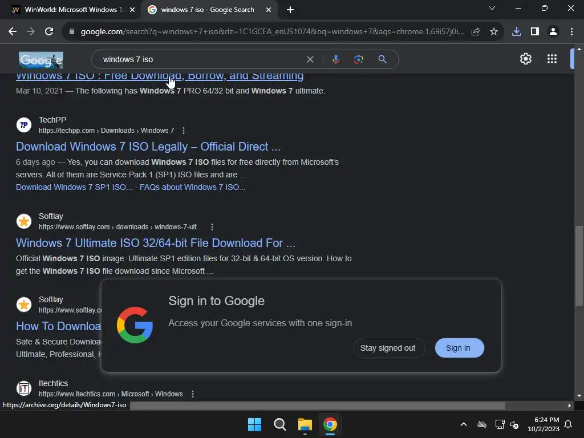Click the TechPP site favicon
Image resolution: width=584 pixels, height=438 pixels.
coord(24,125)
